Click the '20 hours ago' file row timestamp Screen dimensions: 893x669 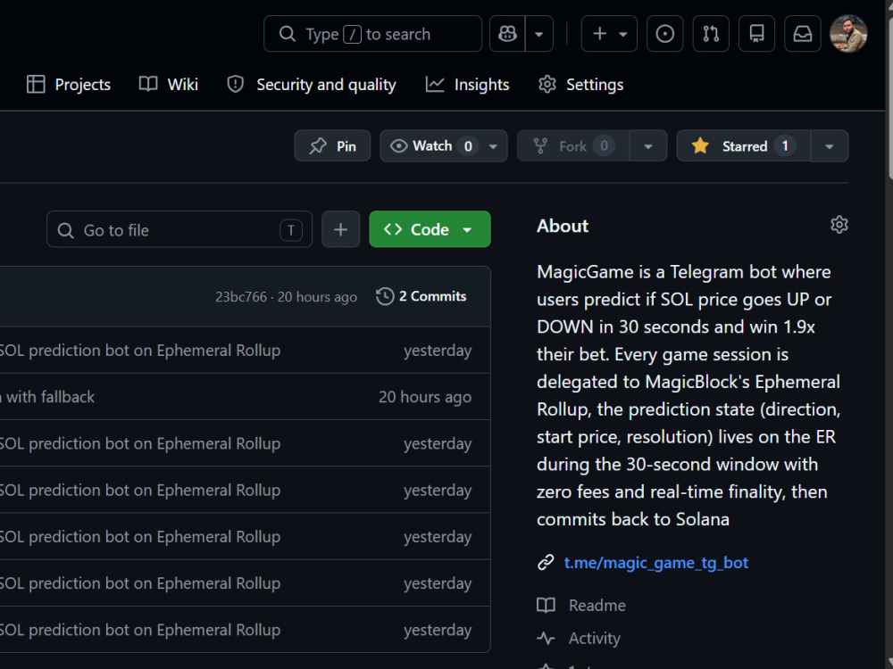pos(425,397)
